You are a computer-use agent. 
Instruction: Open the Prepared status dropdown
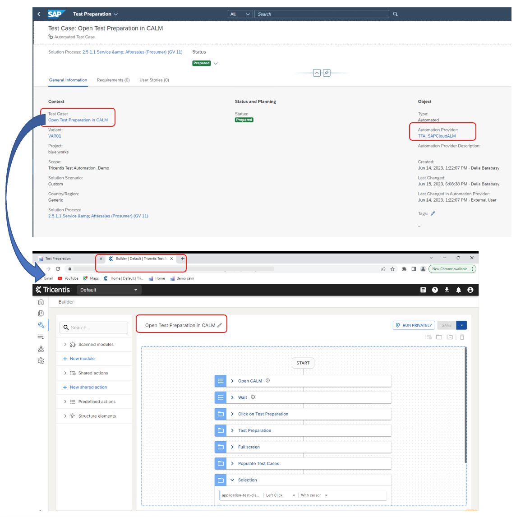pos(216,63)
